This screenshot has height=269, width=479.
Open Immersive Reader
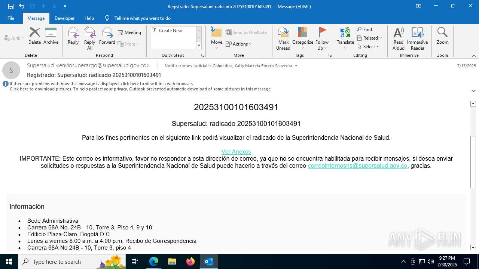coord(417,38)
